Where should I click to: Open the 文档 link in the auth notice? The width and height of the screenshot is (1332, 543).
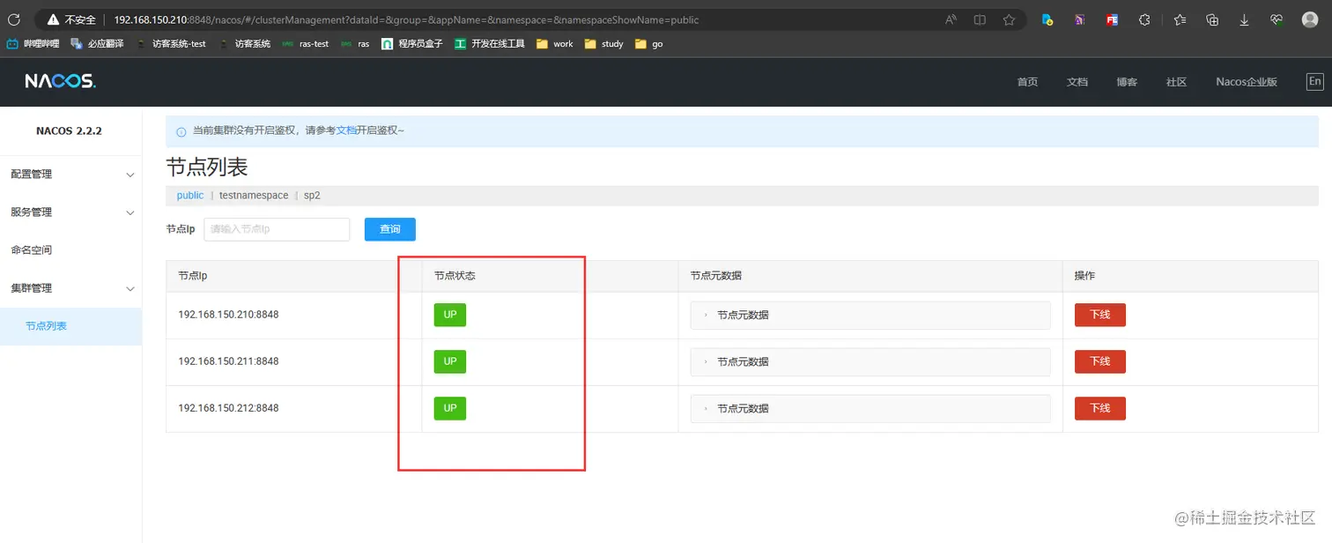[346, 130]
